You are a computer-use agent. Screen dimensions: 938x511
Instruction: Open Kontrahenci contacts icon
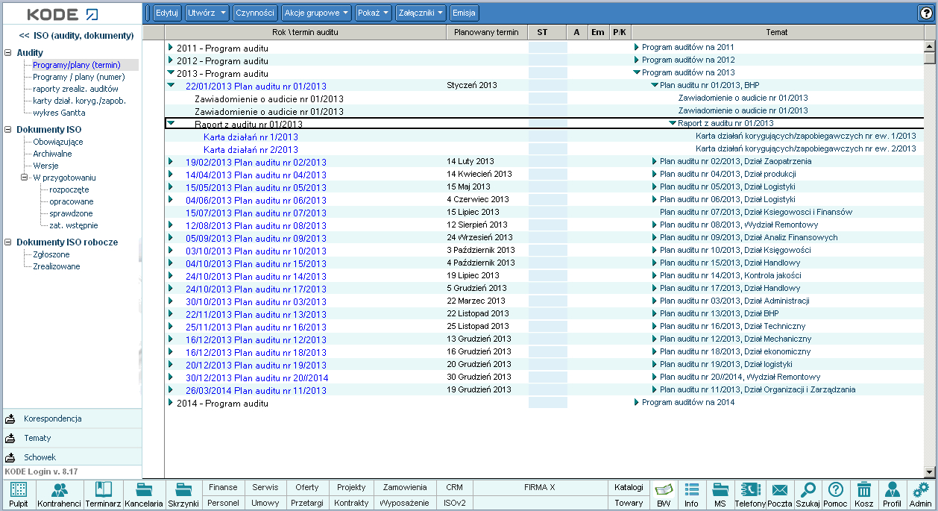click(x=59, y=495)
